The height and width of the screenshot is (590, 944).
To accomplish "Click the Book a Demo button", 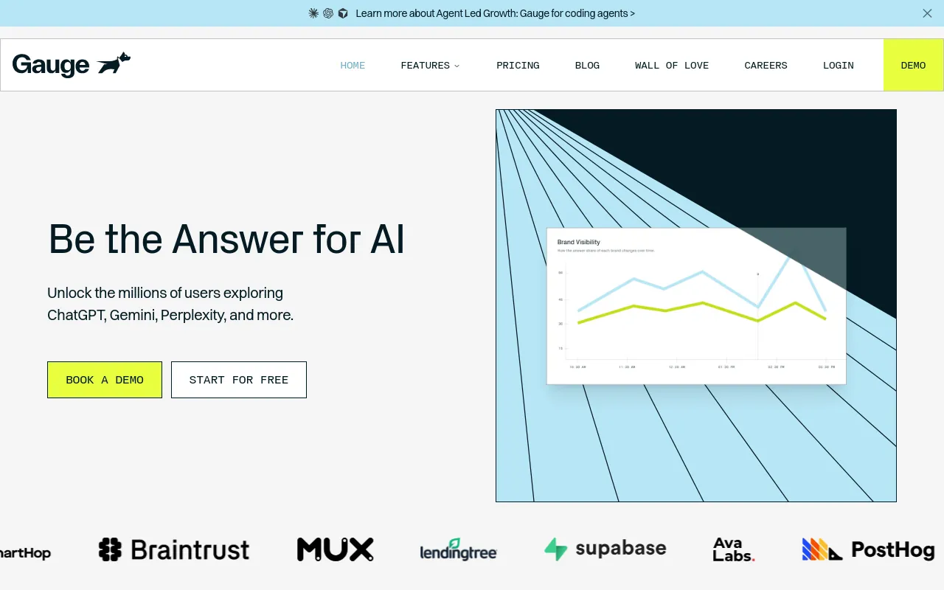I will click(x=105, y=380).
